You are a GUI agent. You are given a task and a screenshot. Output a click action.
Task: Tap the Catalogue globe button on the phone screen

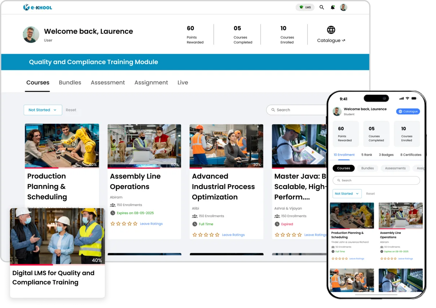[408, 111]
